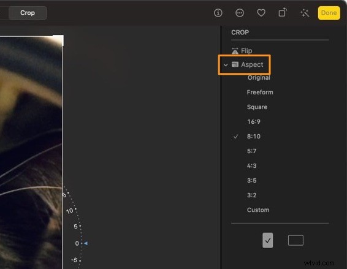Open the Custom aspect ratio option
This screenshot has width=347, height=269.
tap(258, 210)
